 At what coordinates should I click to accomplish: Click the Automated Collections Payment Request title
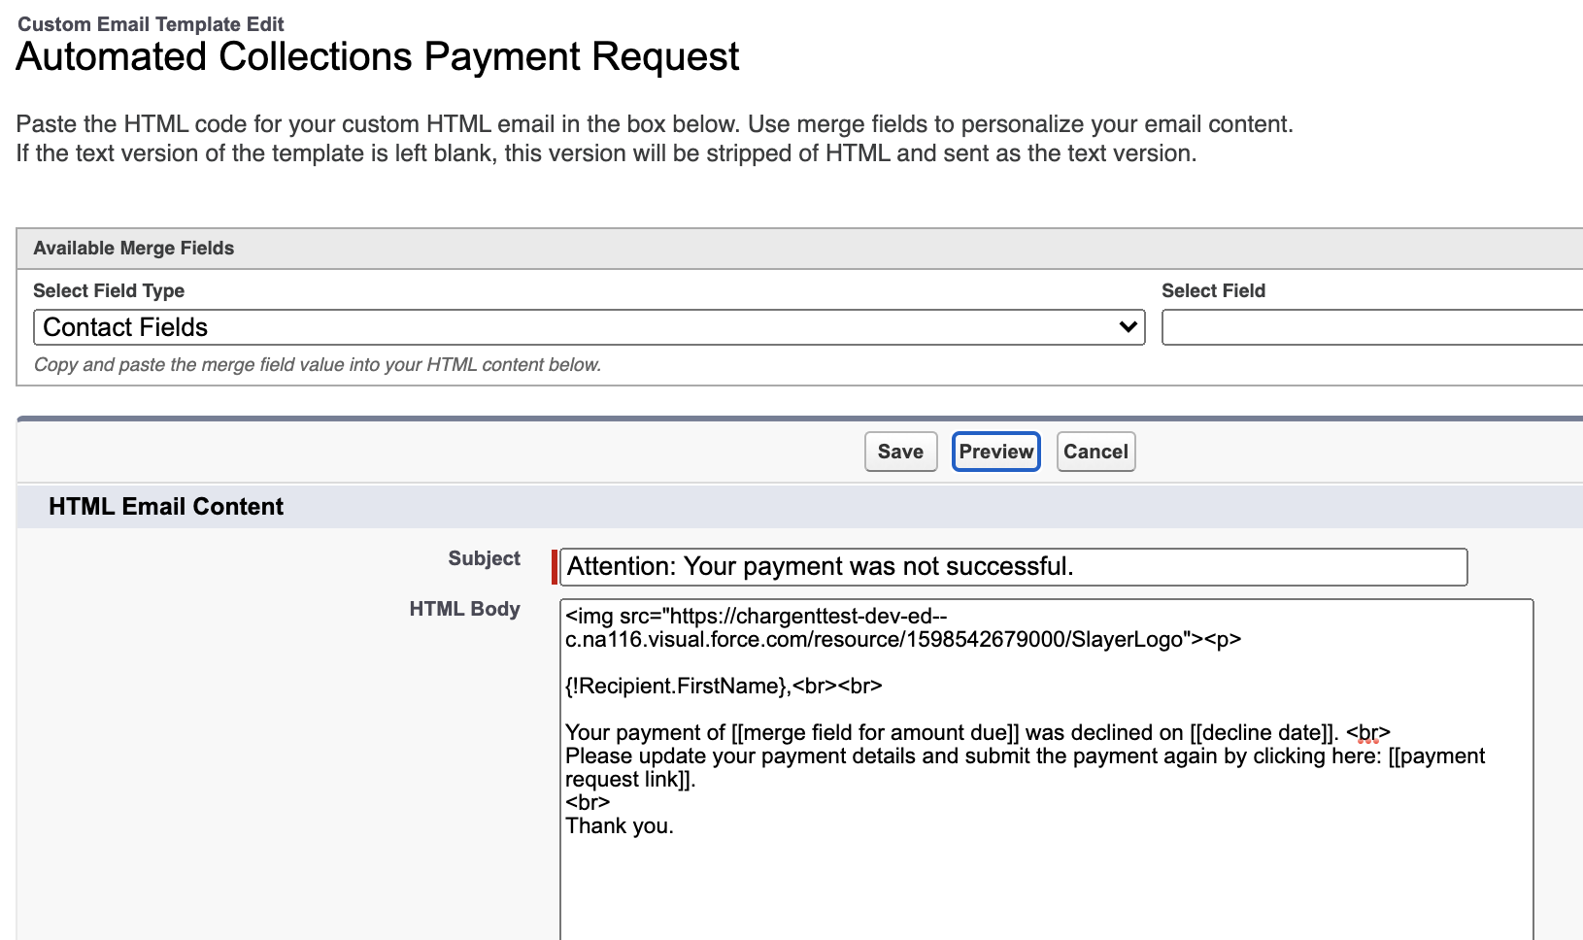tap(377, 56)
